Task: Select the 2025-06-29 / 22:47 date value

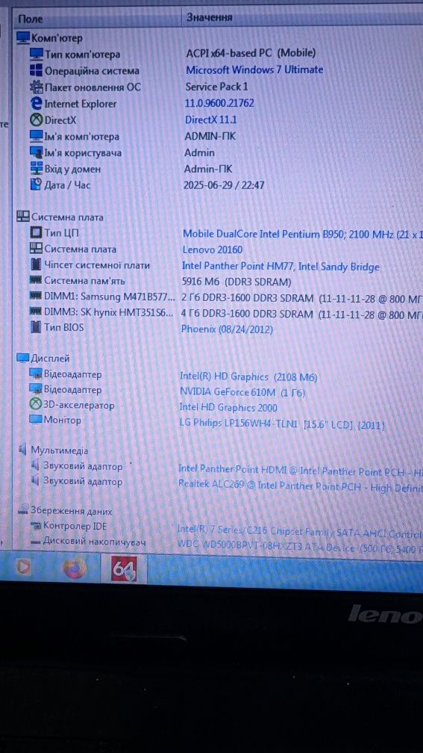Action: coord(224,185)
